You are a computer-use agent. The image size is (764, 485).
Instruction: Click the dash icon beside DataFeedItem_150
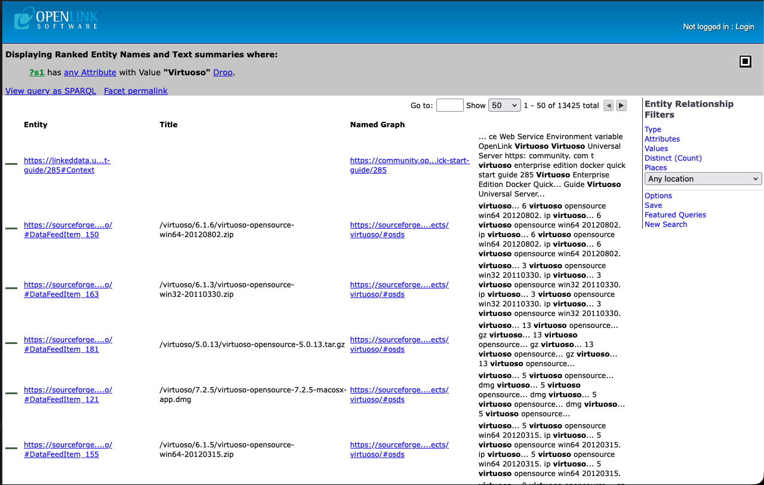pos(11,228)
